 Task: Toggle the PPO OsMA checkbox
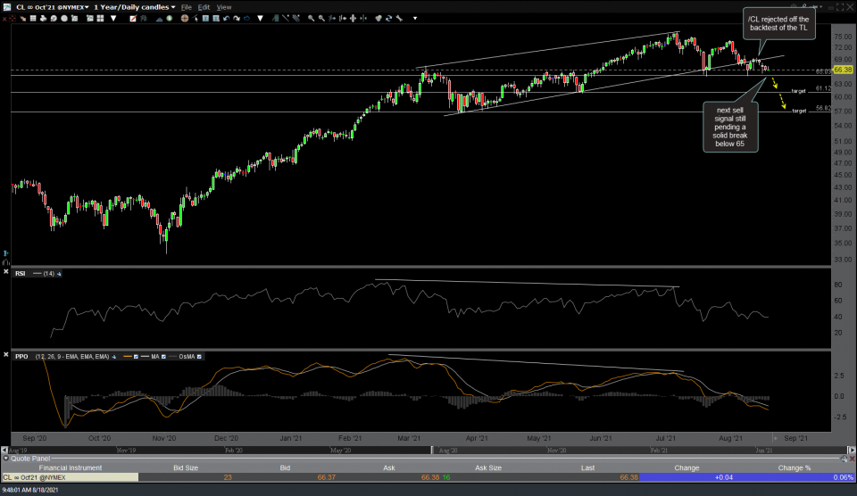[199, 357]
